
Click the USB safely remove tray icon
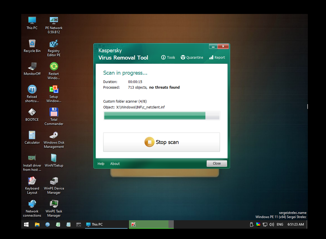(252, 224)
